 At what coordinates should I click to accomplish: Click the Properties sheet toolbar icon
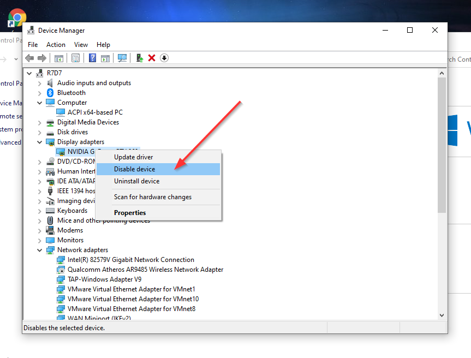(x=76, y=58)
